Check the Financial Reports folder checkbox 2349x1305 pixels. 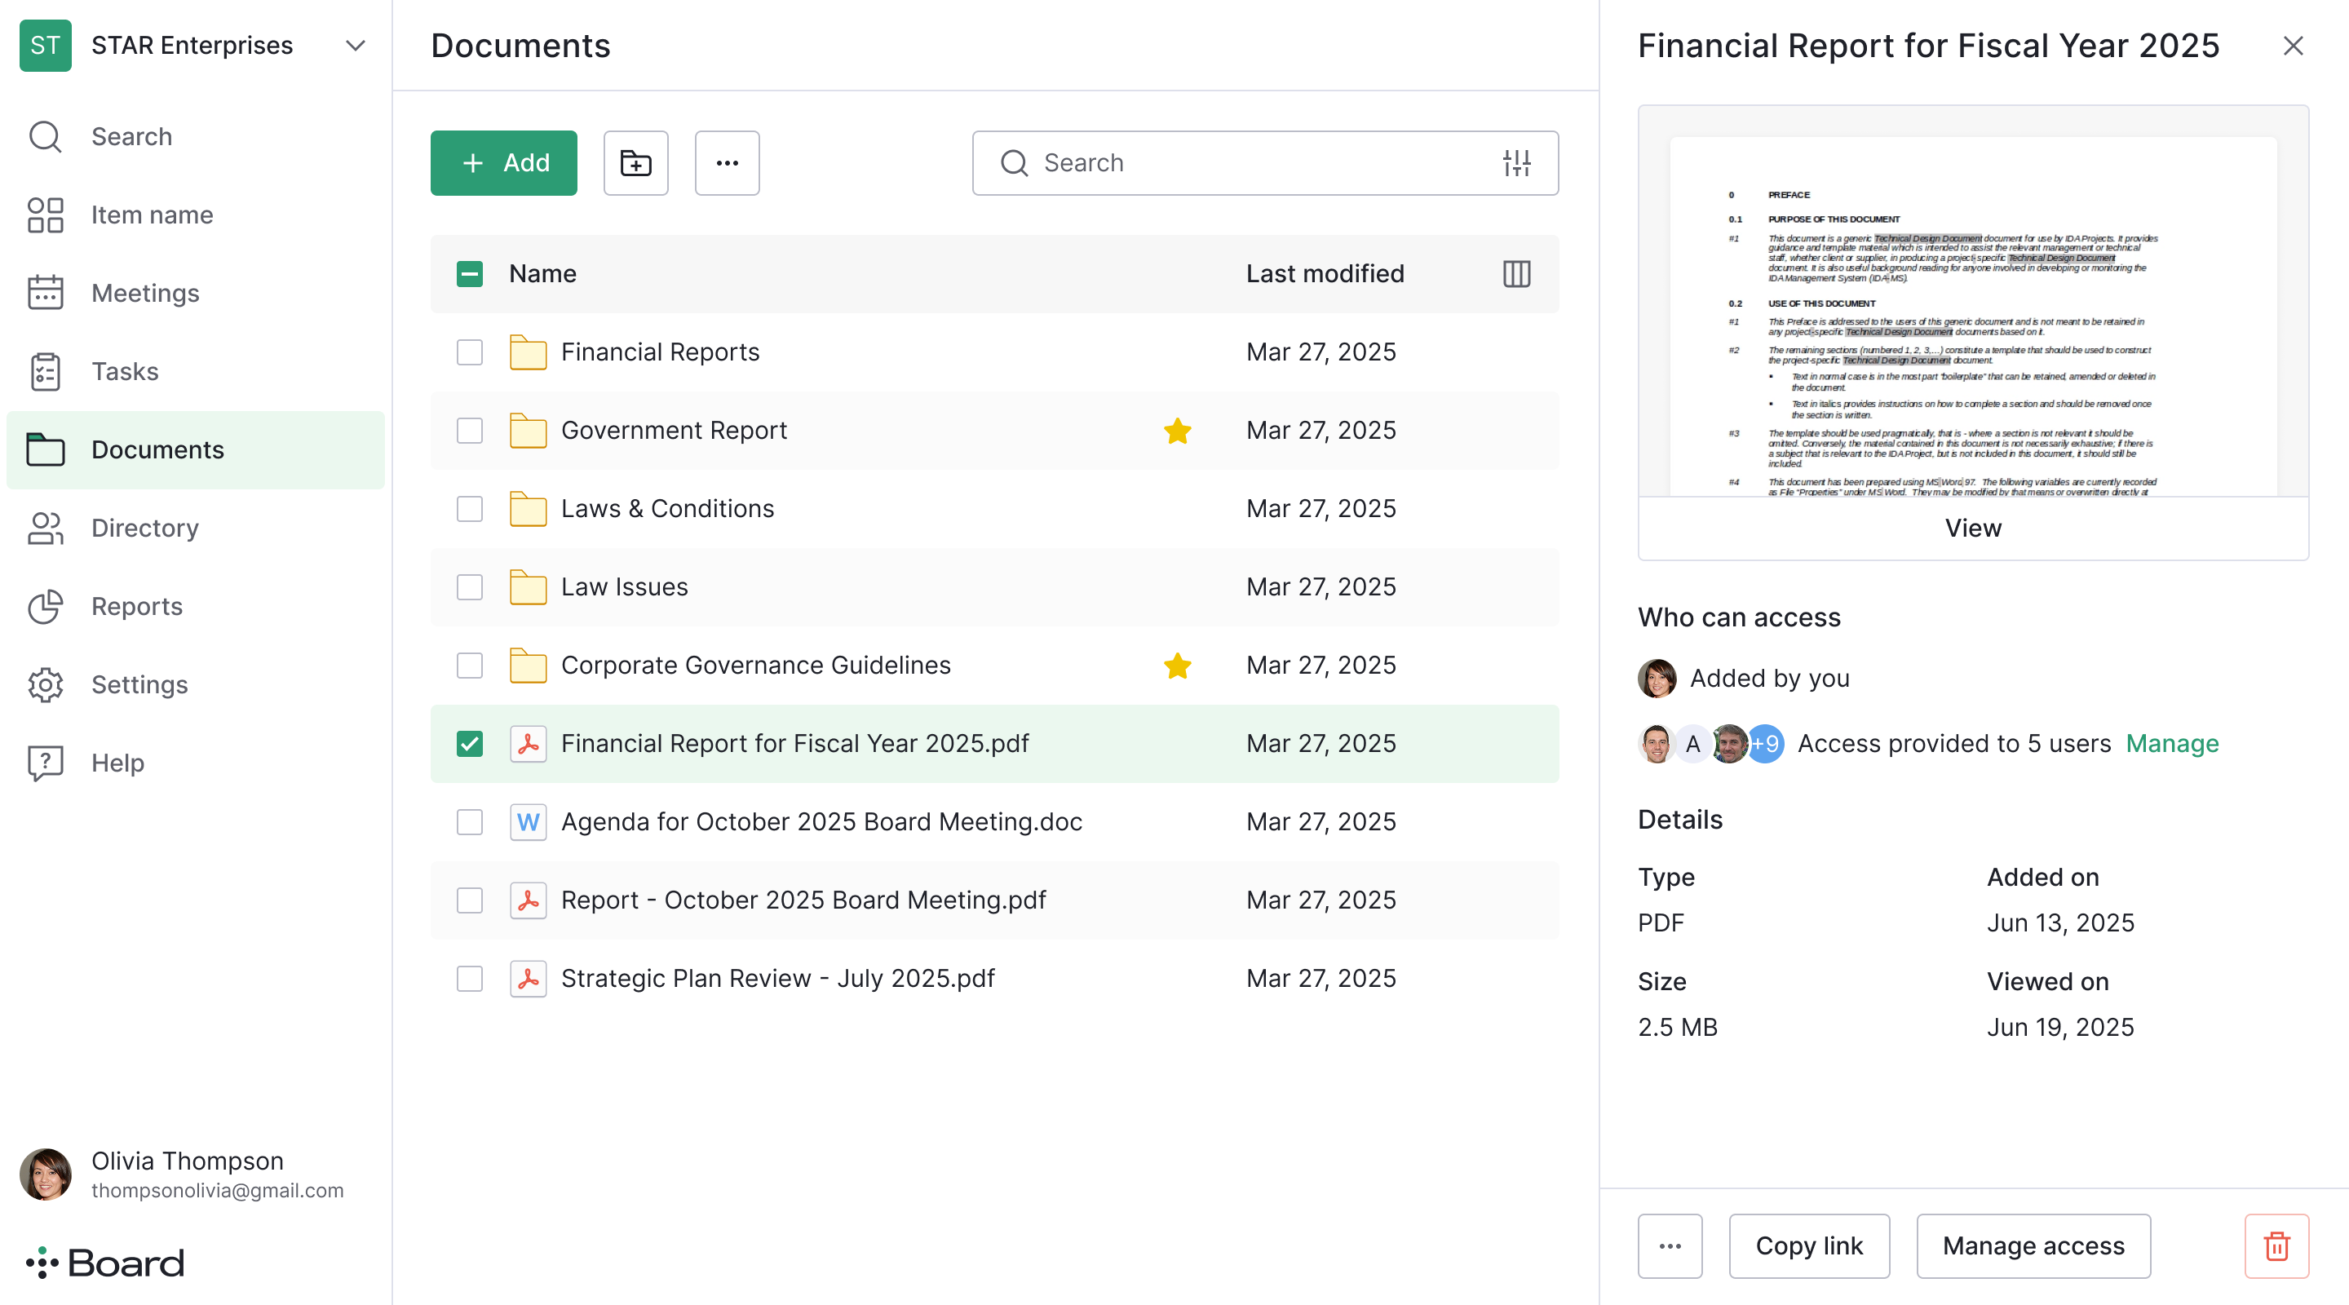470,352
